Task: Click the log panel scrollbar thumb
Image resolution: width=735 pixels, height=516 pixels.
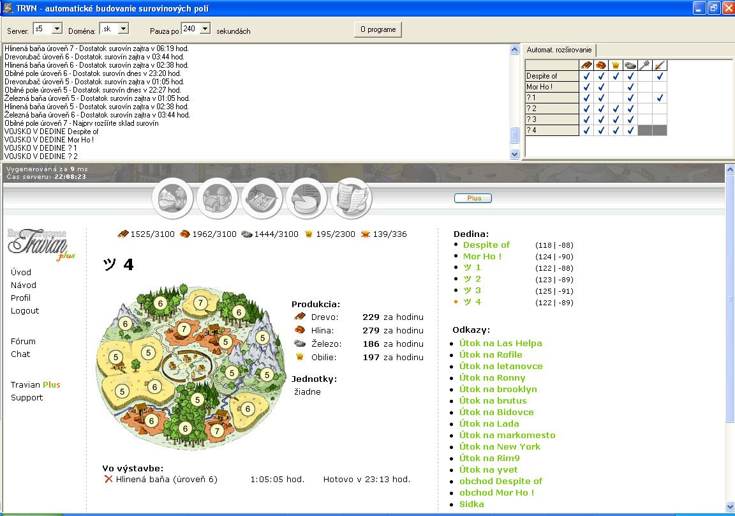Action: click(514, 135)
